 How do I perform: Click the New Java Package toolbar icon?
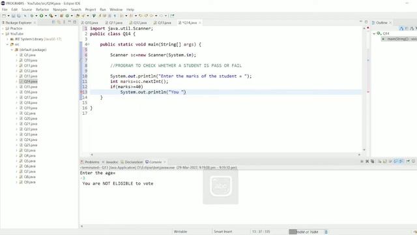[61, 16]
